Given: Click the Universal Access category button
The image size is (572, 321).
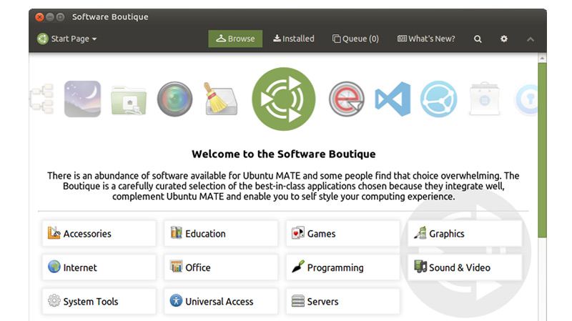Looking at the screenshot, I should 221,302.
